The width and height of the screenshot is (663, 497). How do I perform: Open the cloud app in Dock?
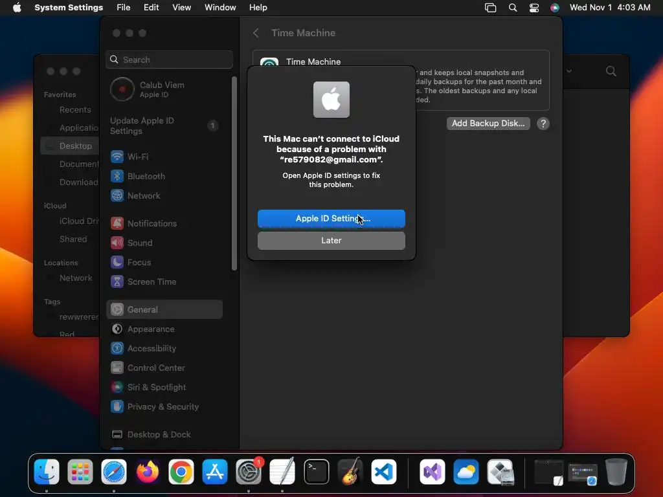click(x=466, y=472)
